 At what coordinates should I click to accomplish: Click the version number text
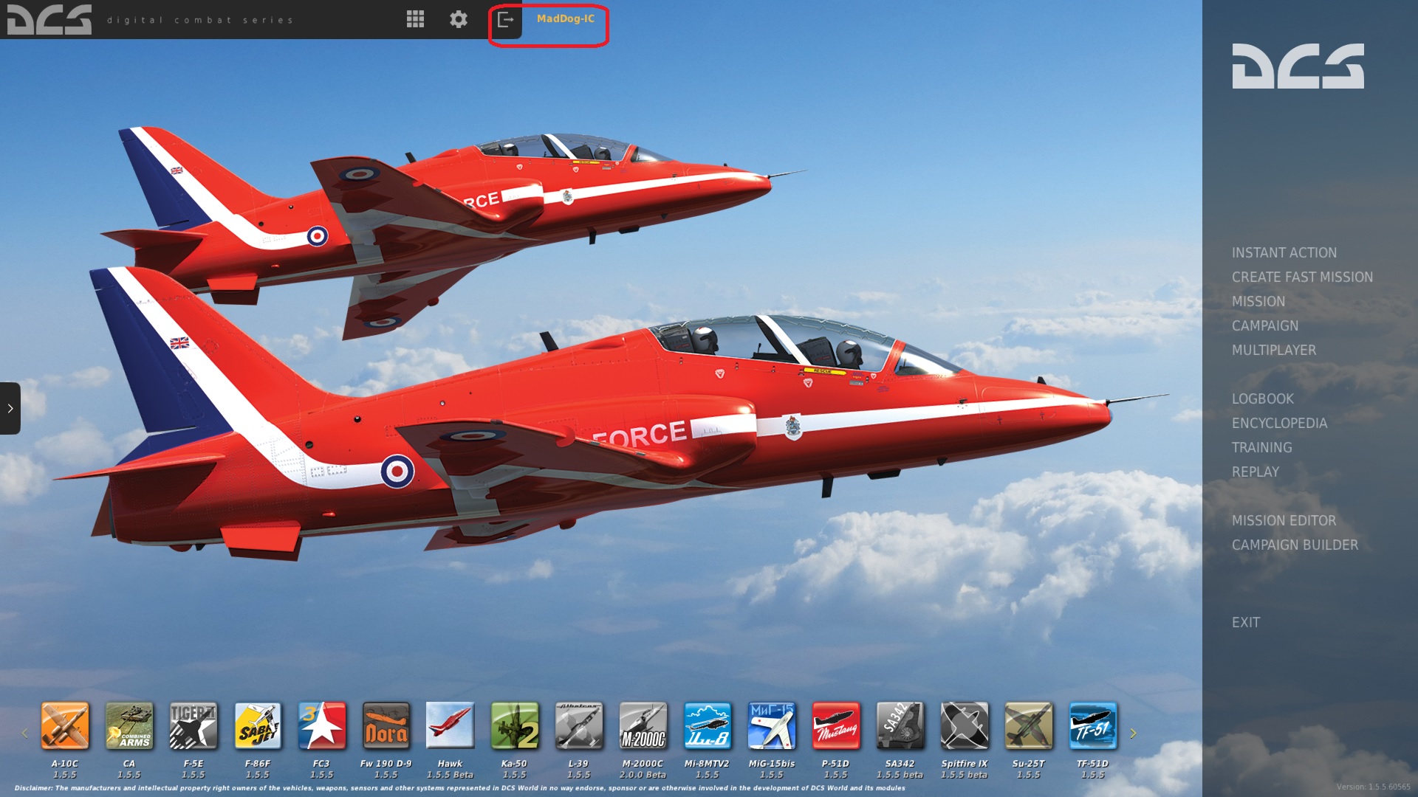1373,787
